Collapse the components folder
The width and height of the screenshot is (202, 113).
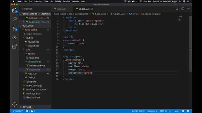point(26,62)
